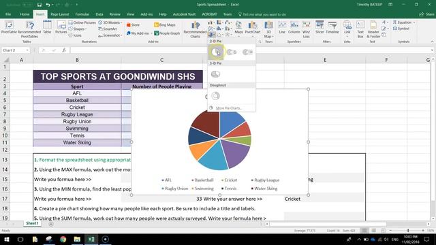The height and width of the screenshot is (245, 436).
Task: Collapse the ribbon with the chevron
Action: (x=432, y=42)
